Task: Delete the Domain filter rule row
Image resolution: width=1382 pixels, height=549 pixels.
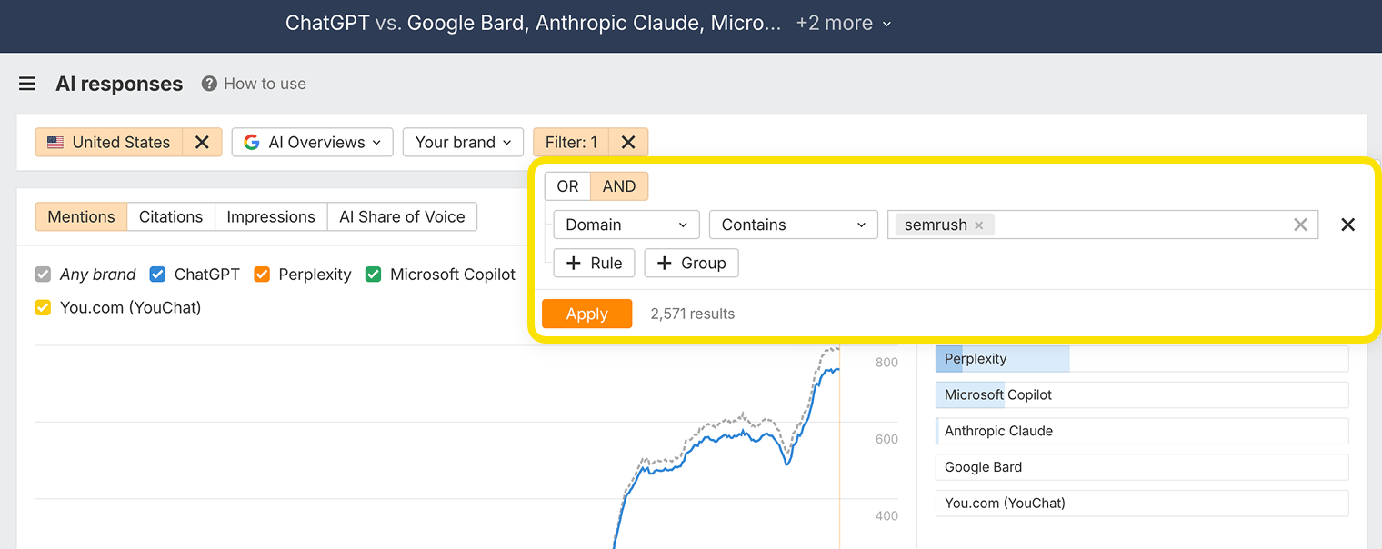Action: (x=1347, y=225)
